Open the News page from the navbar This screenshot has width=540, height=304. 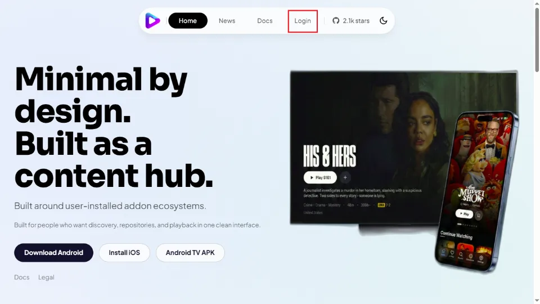[x=227, y=21]
